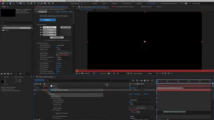The image size is (214, 120).
Task: Select the Roto Brush tool
Action: 49,3
